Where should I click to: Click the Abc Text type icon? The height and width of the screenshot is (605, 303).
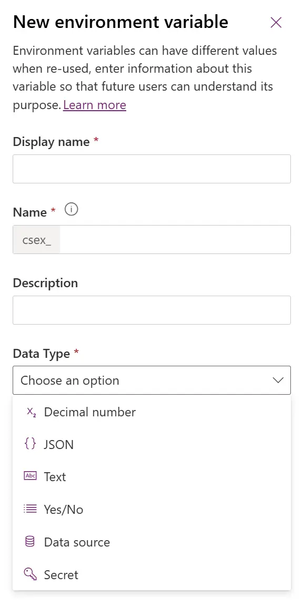coord(30,476)
